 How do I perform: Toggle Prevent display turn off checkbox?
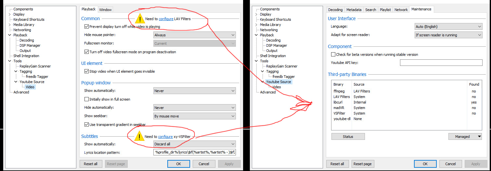click(x=86, y=27)
